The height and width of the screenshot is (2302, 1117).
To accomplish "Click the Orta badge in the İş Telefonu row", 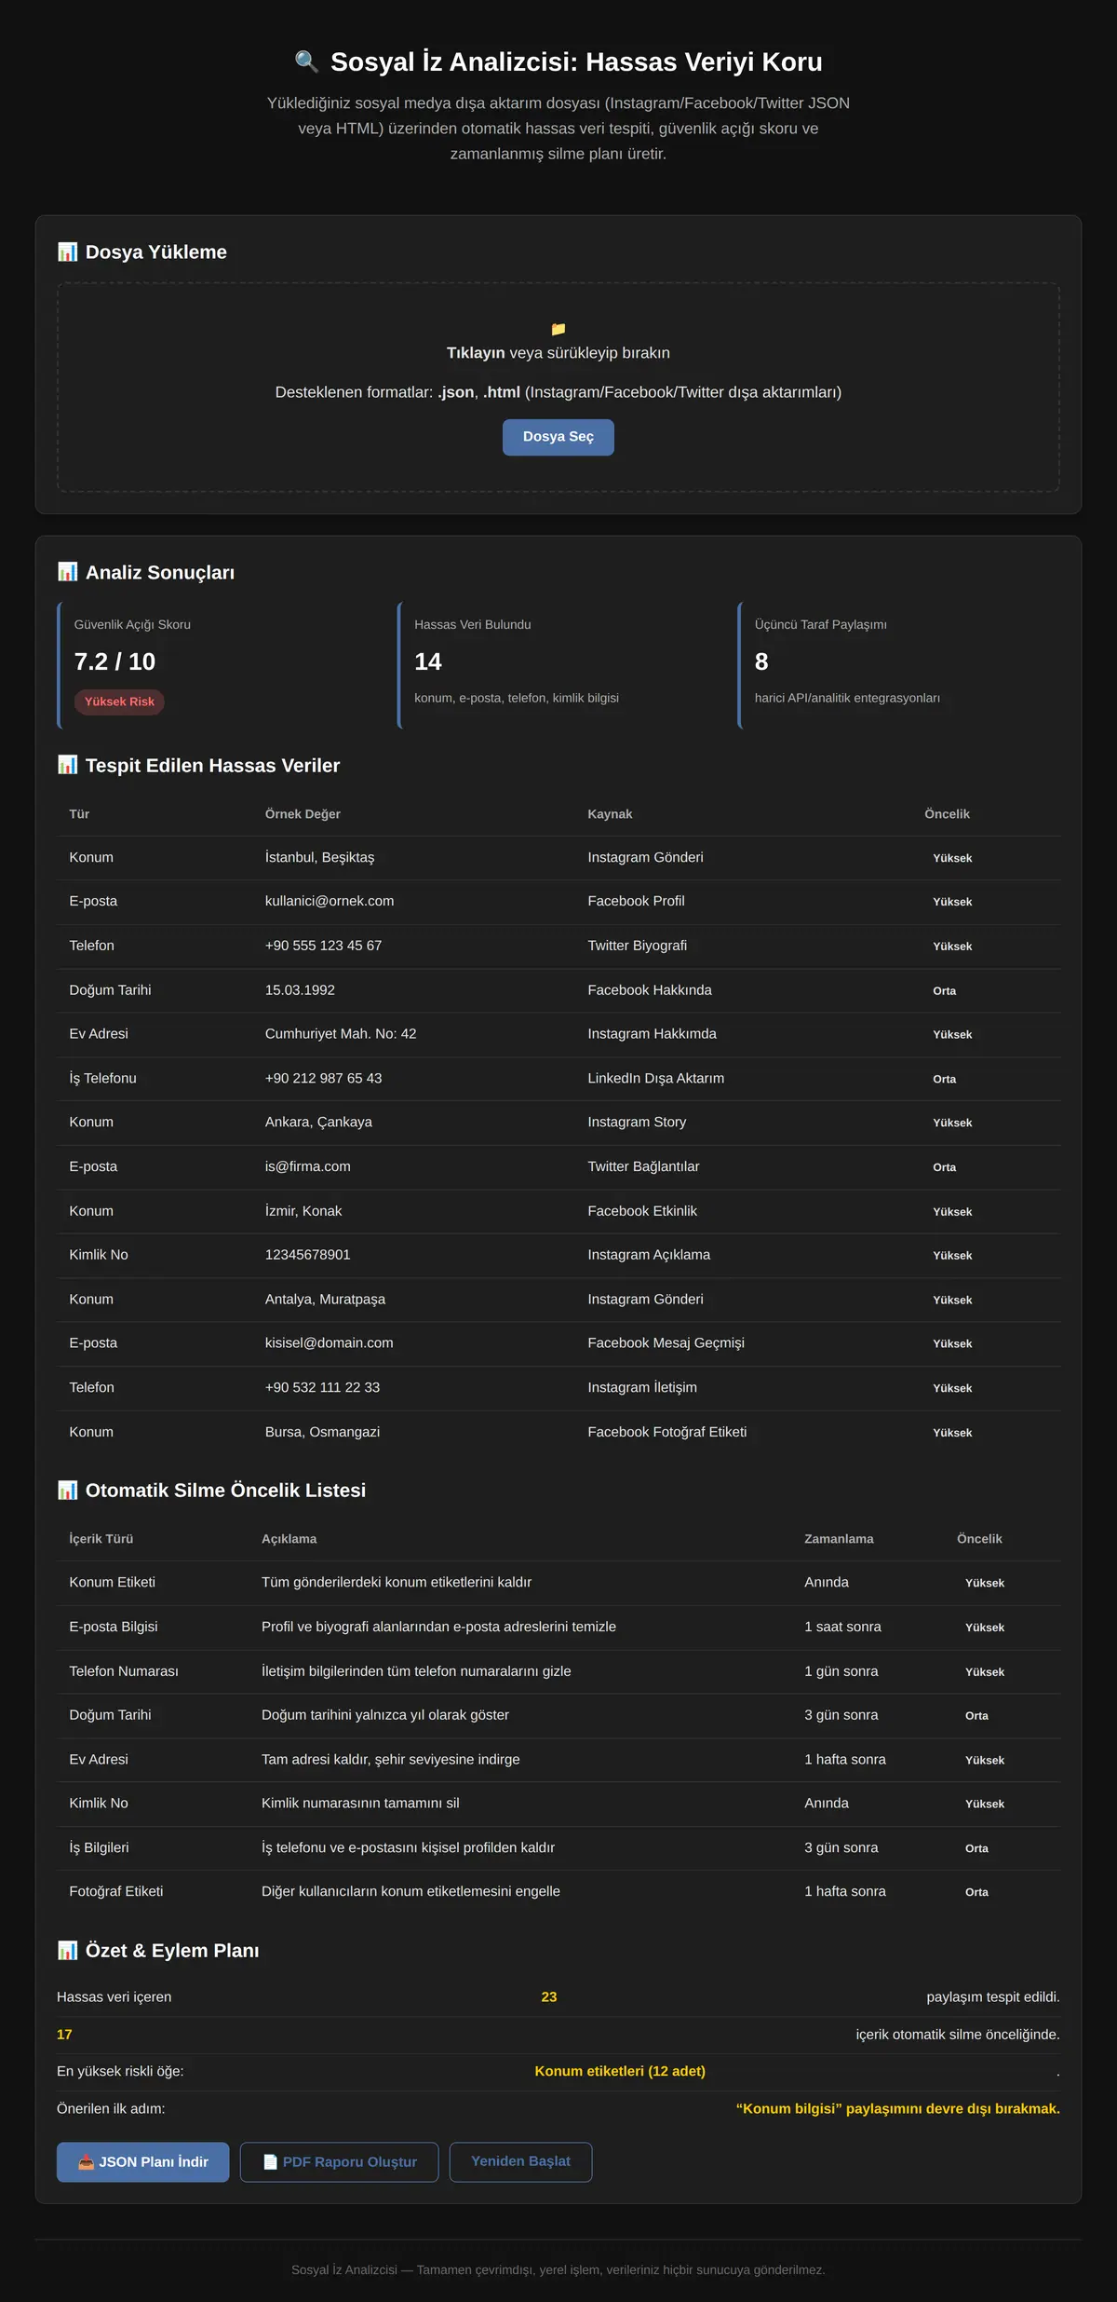I will click(x=945, y=1079).
